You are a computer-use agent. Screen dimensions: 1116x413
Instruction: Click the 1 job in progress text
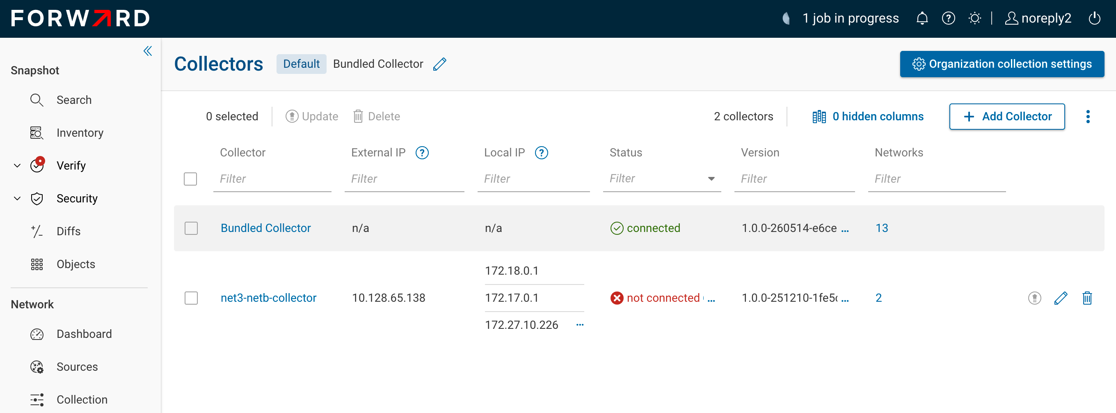coord(851,18)
